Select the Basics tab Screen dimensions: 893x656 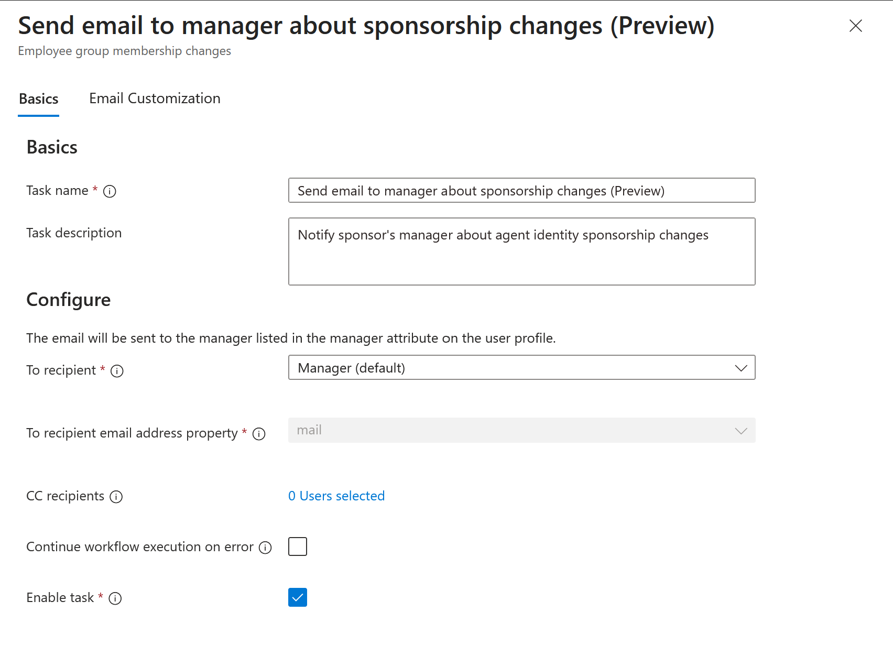pyautogui.click(x=38, y=99)
